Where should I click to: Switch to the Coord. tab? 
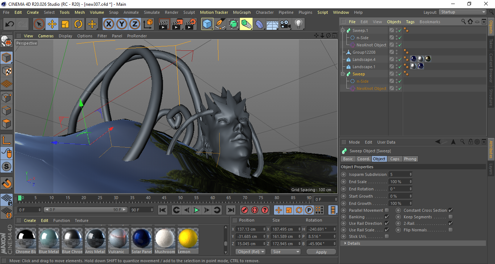point(363,159)
